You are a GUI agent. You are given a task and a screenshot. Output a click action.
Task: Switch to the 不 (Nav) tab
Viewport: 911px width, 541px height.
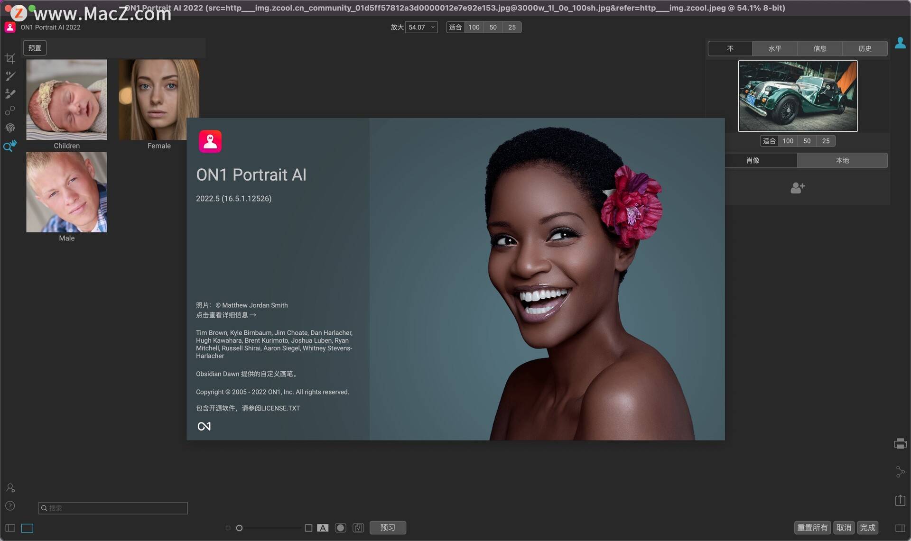pos(730,48)
